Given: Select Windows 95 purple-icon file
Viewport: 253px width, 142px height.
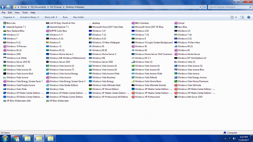Looking at the screenshot, I should pyautogui.click(x=133, y=46).
